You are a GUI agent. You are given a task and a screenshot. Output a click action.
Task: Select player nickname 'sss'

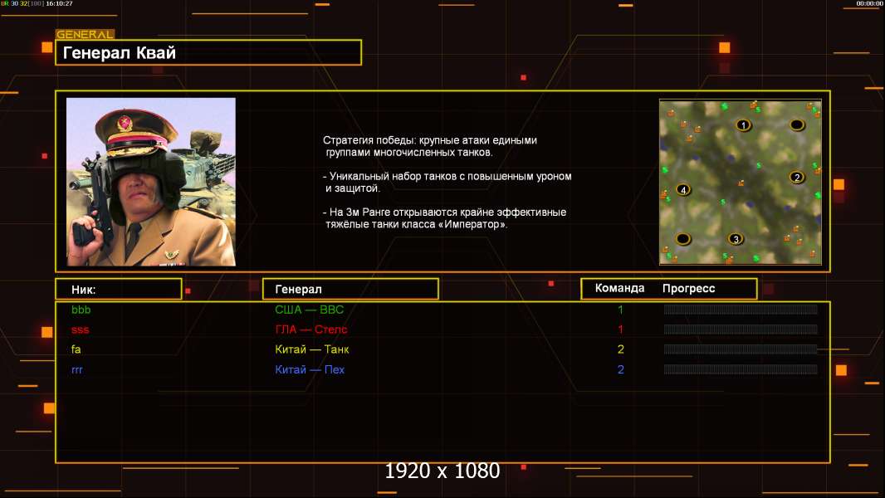click(x=81, y=330)
